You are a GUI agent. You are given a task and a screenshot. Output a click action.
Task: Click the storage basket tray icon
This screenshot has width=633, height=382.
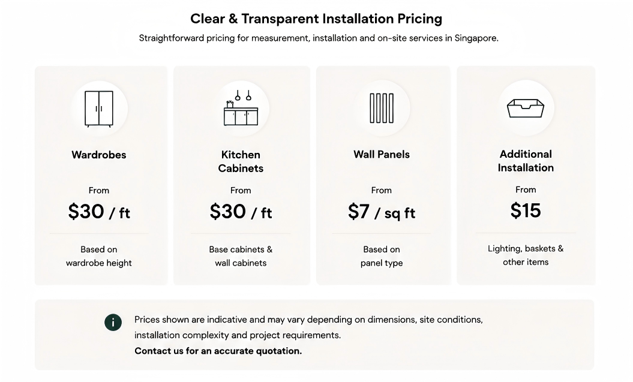click(525, 108)
